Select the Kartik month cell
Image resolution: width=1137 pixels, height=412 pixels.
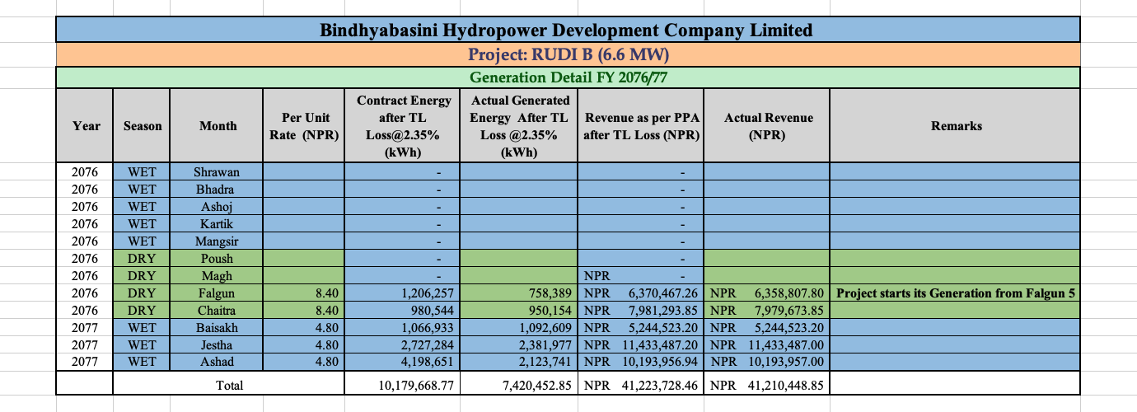click(x=218, y=224)
